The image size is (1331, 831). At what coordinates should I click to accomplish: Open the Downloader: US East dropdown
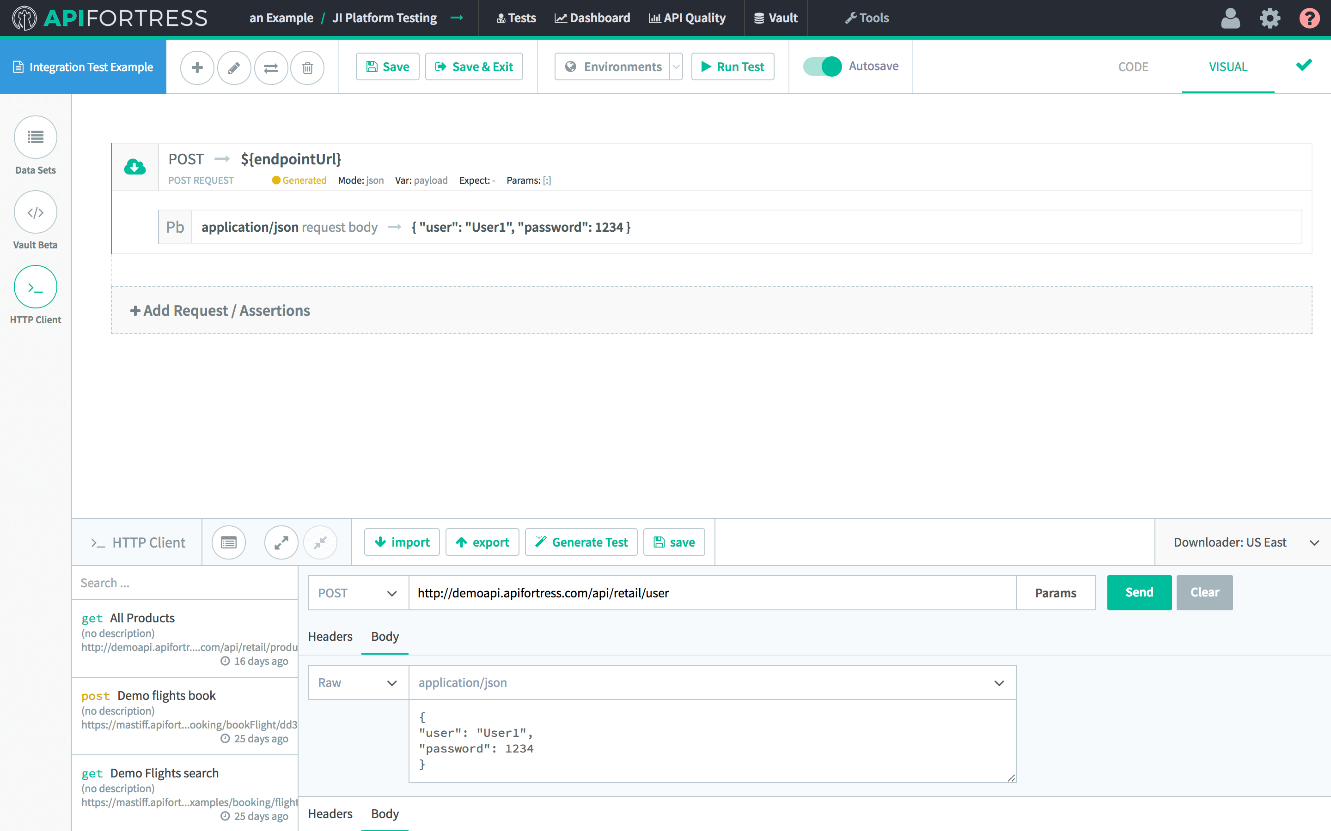point(1245,542)
